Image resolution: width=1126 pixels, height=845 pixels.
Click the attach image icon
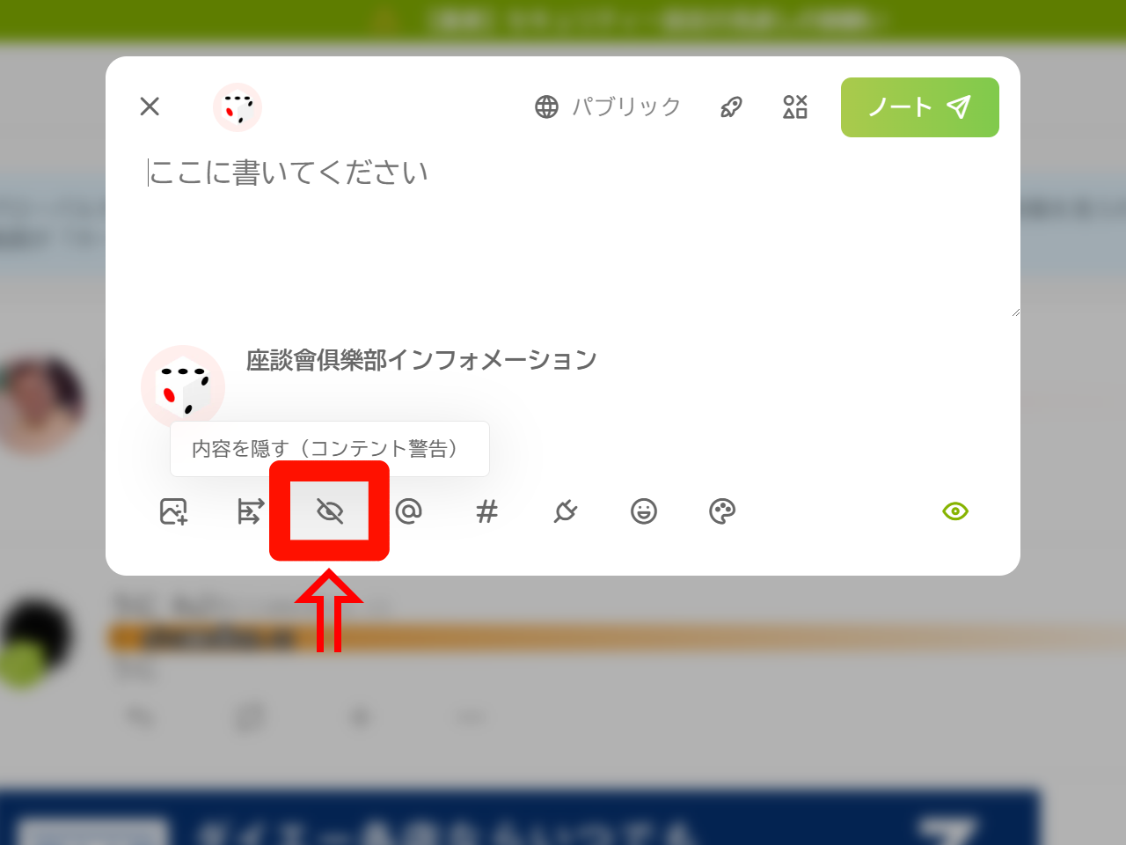173,511
